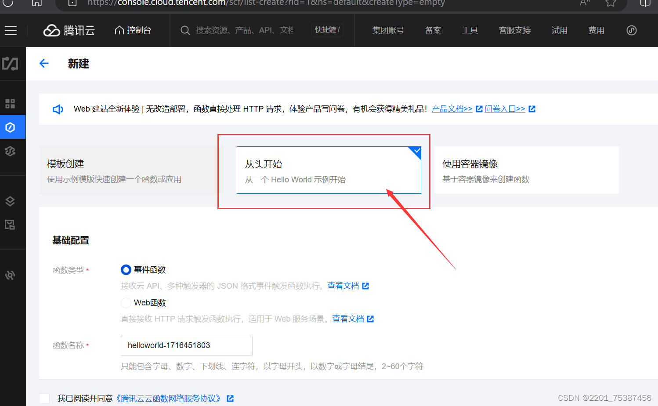Click the announcement speaker icon
Image resolution: width=658 pixels, height=406 pixels.
point(58,109)
